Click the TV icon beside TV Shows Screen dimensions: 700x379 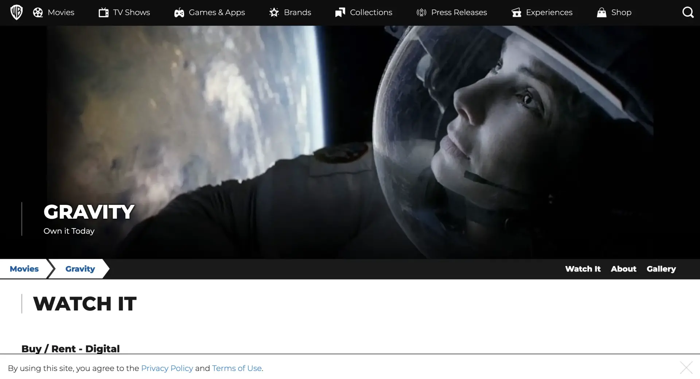click(x=104, y=13)
